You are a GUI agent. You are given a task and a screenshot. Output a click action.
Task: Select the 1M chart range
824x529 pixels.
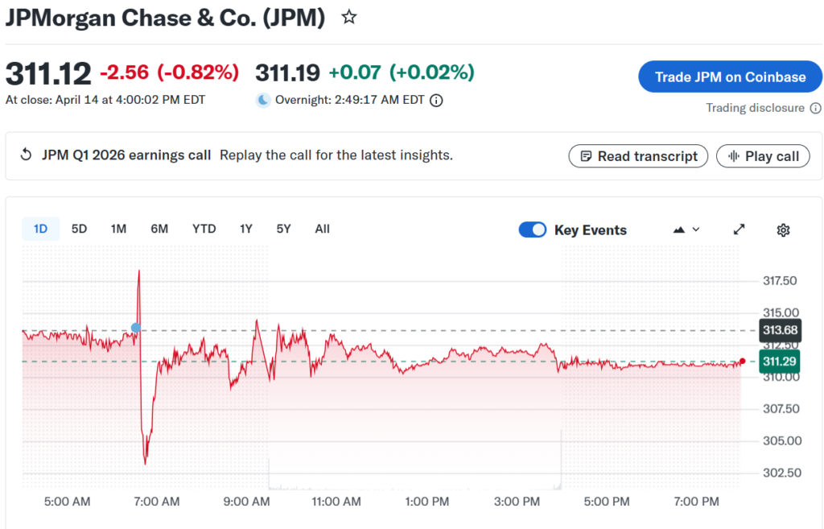(x=118, y=229)
